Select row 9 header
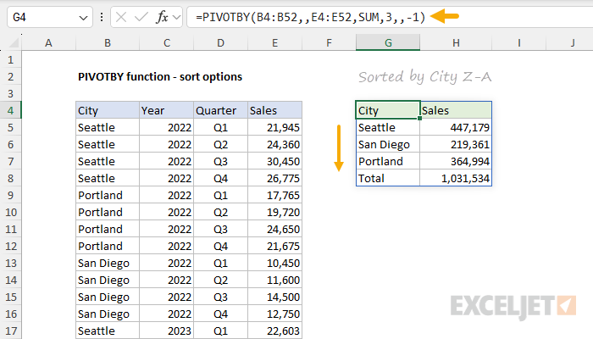Viewport: 593px width, 339px height. click(x=10, y=195)
